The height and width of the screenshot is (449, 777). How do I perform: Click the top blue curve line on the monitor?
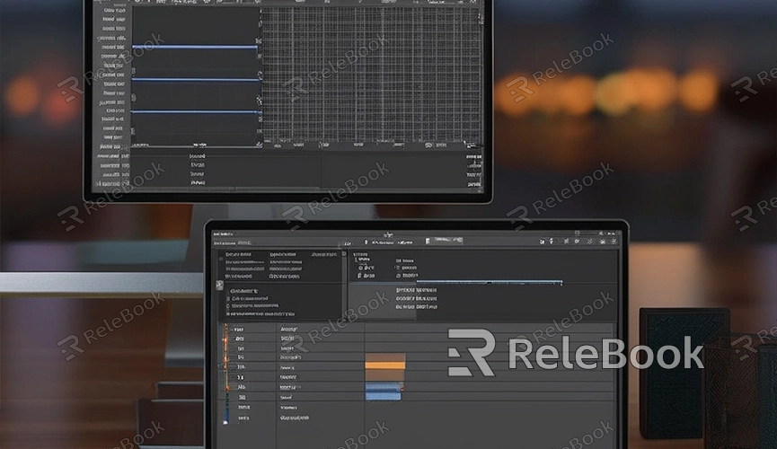pos(195,47)
